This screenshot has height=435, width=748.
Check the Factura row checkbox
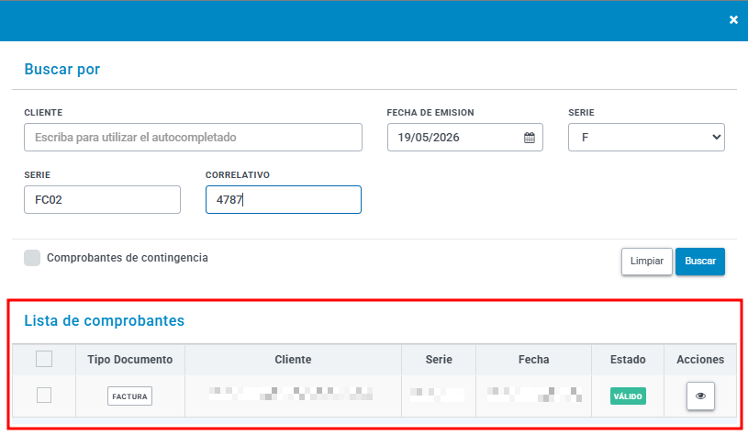pyautogui.click(x=44, y=396)
